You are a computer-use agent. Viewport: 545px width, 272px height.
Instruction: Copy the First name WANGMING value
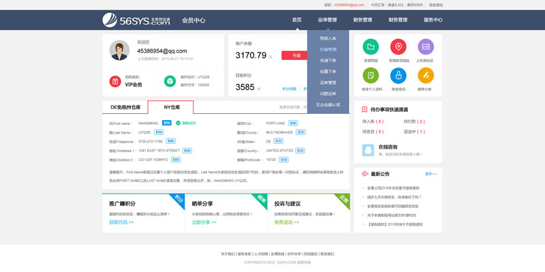(166, 123)
